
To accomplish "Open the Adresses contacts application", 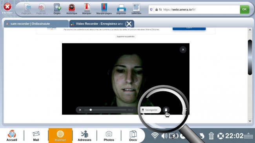I will [84, 136].
